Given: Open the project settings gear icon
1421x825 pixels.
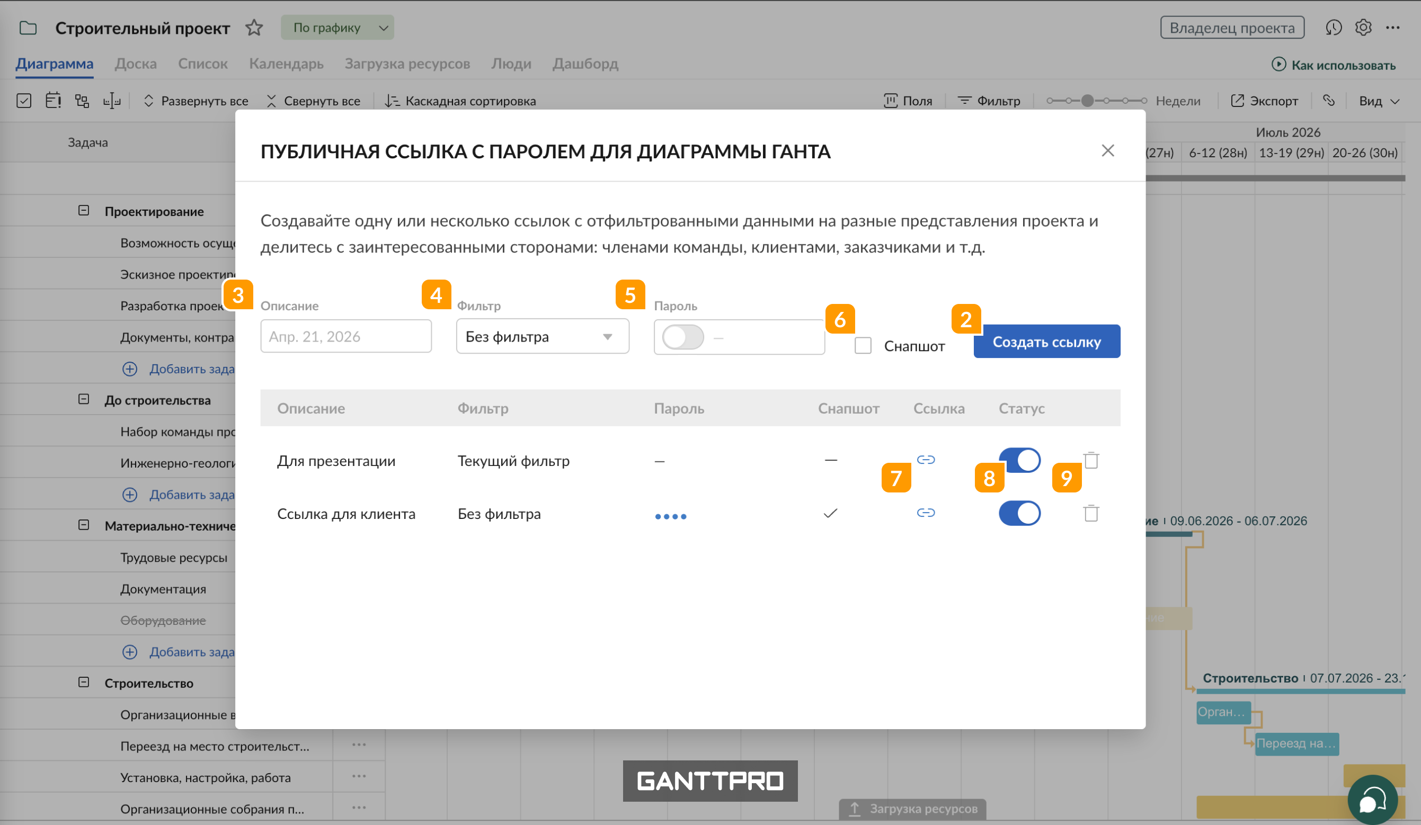Looking at the screenshot, I should pos(1363,27).
